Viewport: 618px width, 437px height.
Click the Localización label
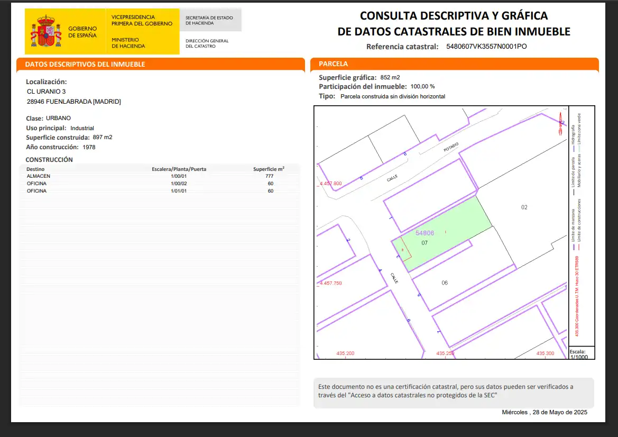tap(47, 82)
